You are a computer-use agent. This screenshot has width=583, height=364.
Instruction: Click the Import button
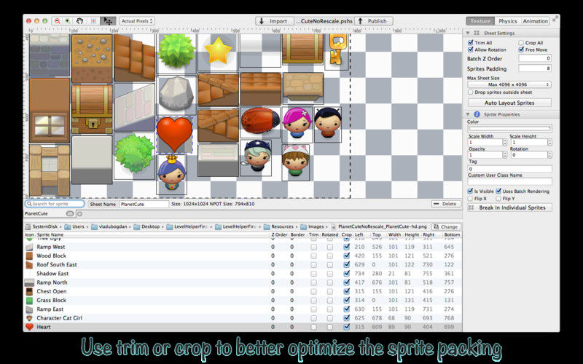tap(274, 21)
